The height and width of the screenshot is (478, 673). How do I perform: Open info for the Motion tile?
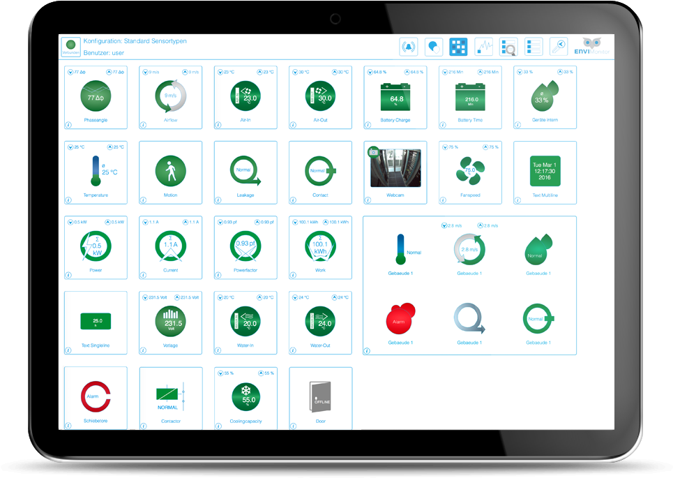143,200
